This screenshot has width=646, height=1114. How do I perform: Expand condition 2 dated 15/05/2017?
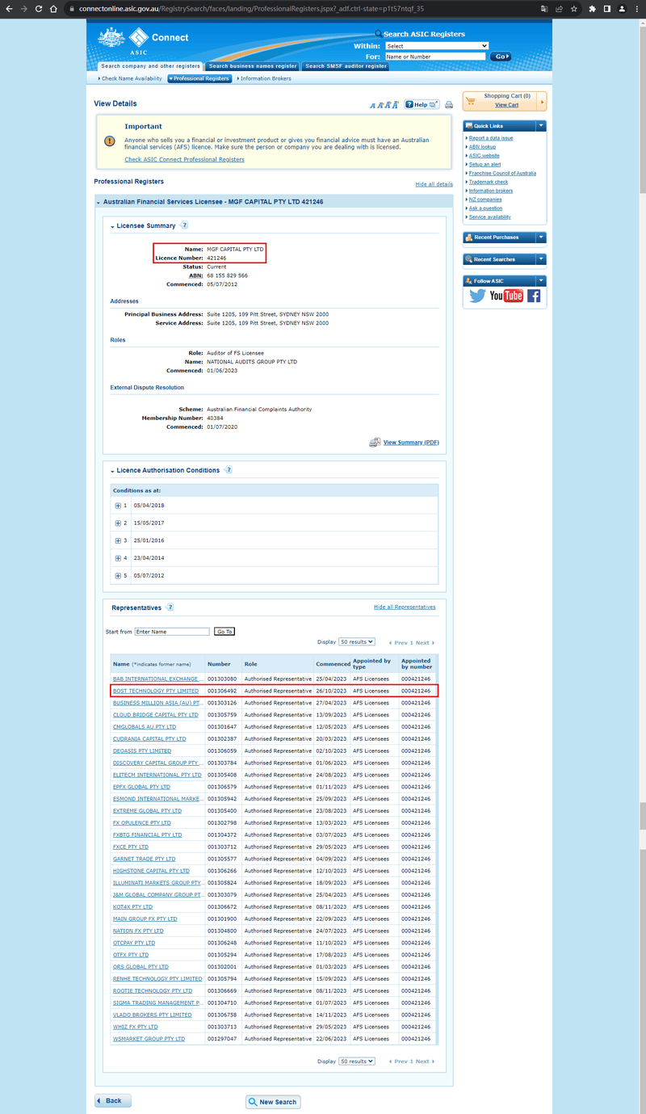118,523
